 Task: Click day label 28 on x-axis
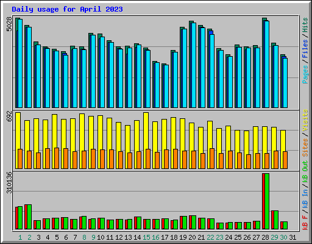pos(265,237)
